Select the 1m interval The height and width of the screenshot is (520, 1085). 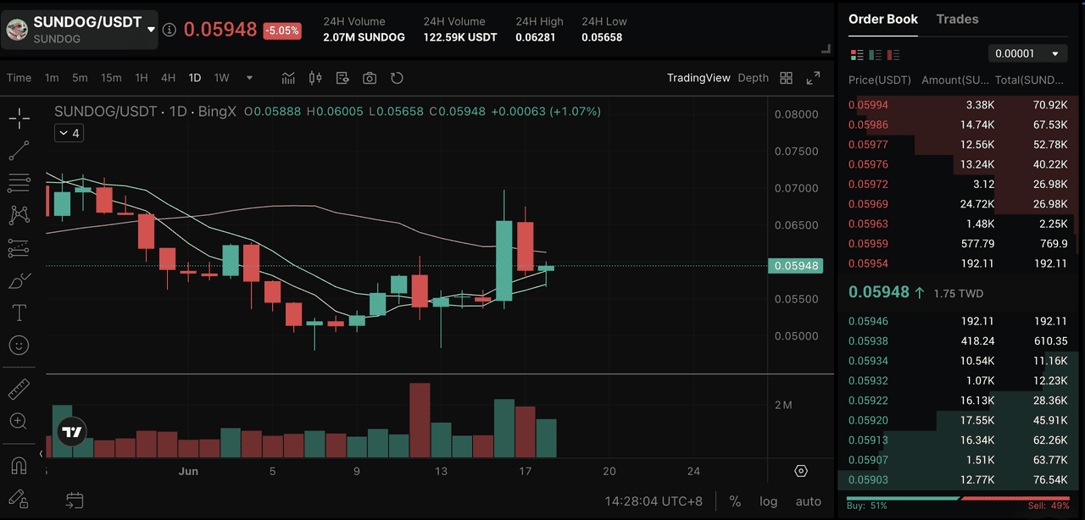click(x=52, y=78)
